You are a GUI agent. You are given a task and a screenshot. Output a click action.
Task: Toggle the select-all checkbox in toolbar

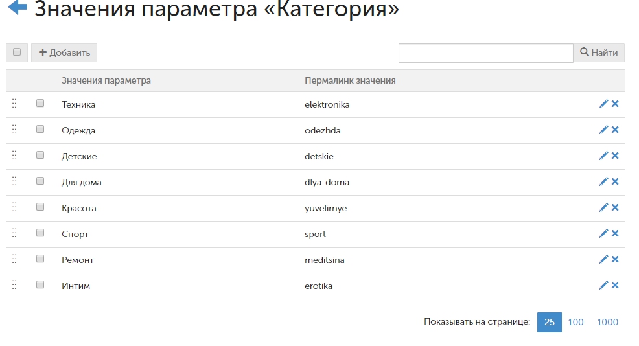[x=17, y=52]
